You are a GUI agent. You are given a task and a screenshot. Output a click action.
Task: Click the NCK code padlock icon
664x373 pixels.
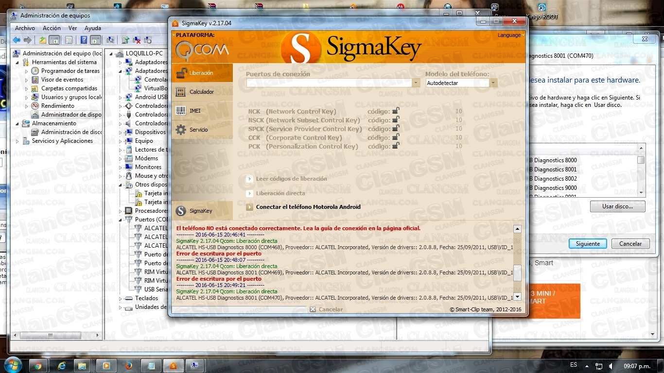396,111
